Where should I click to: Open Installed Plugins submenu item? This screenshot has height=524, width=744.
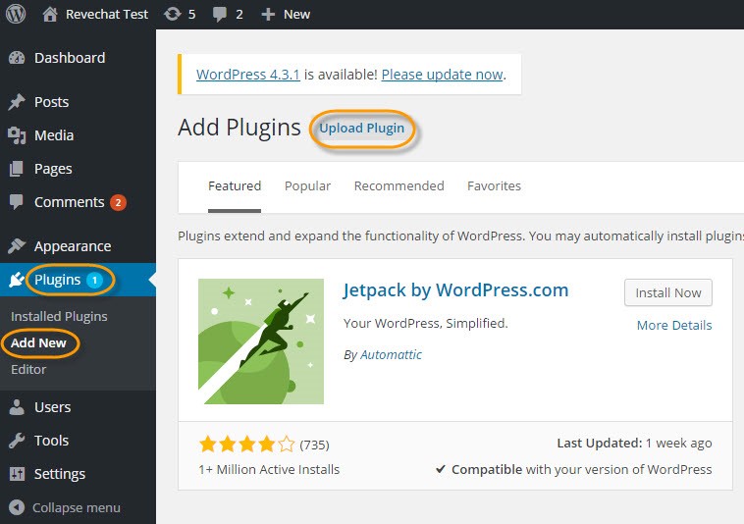coord(59,317)
